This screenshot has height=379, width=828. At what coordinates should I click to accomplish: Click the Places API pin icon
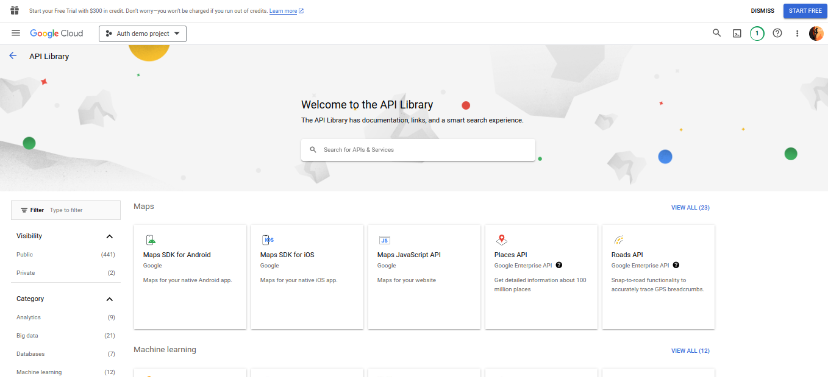pos(501,240)
